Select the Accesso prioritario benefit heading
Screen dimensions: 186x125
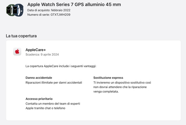[39, 99]
